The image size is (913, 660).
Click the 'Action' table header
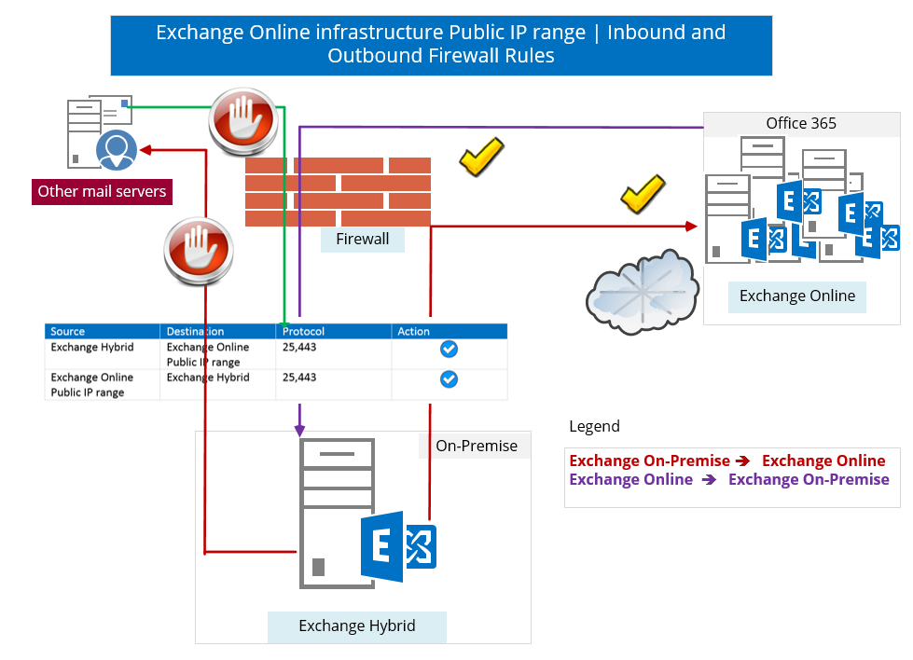pyautogui.click(x=413, y=331)
